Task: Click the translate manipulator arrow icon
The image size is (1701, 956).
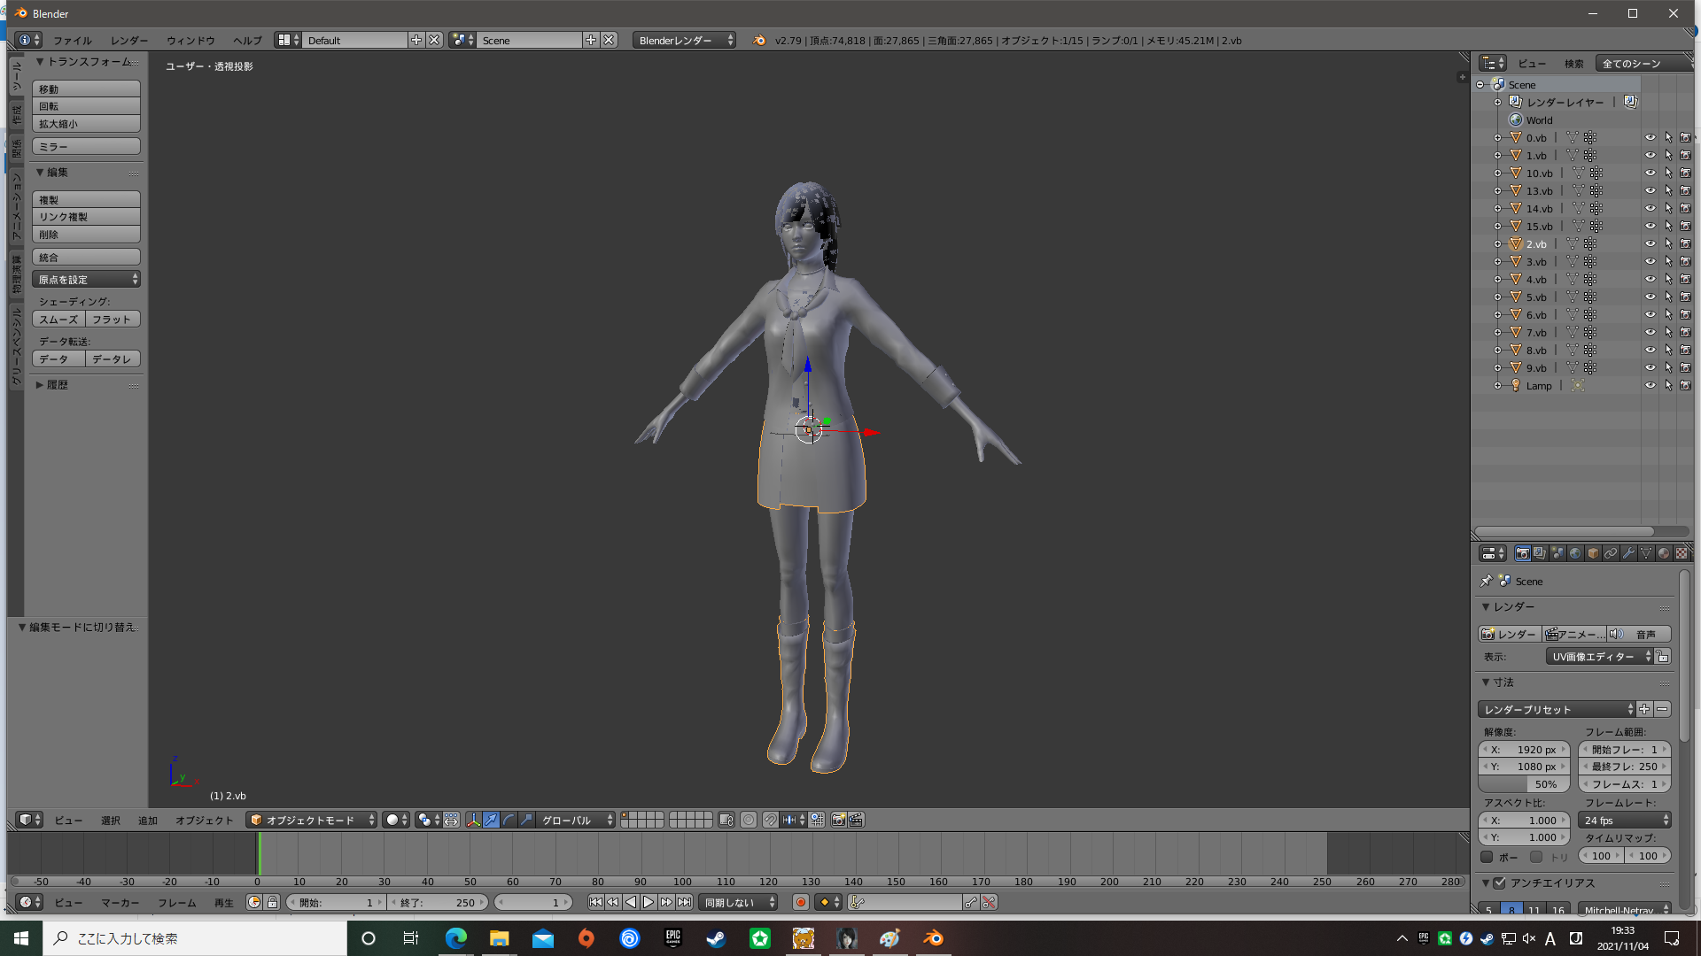Action: 491,820
